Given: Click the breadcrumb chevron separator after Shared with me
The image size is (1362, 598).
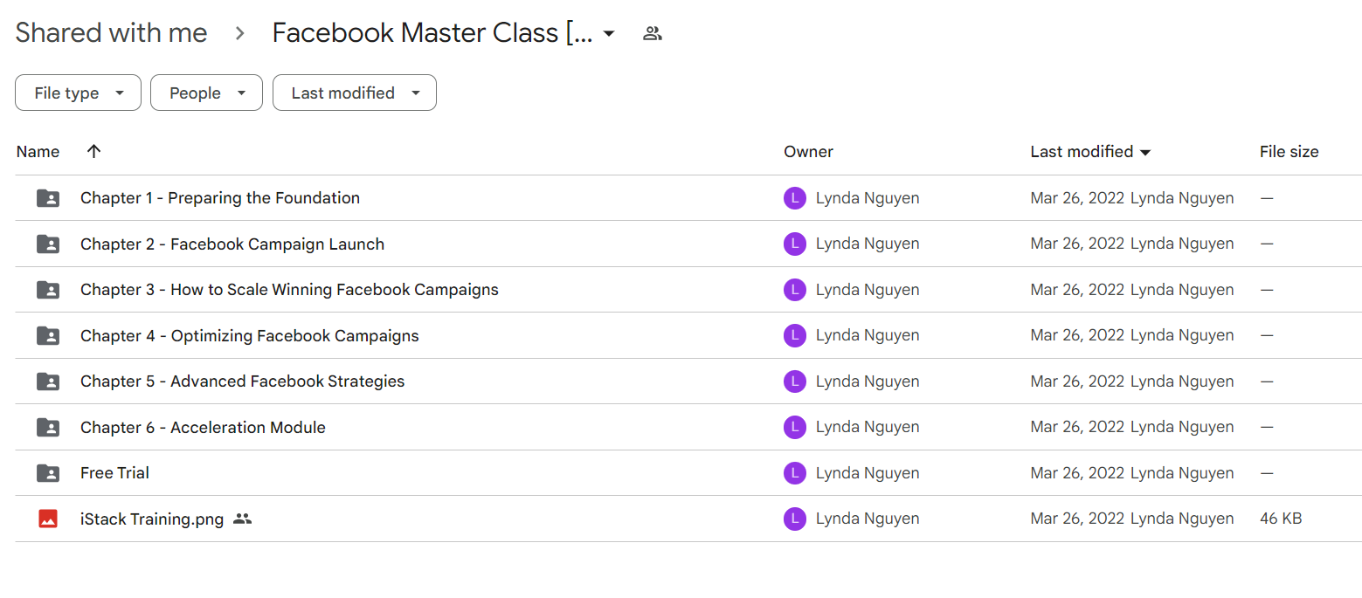Looking at the screenshot, I should [240, 34].
